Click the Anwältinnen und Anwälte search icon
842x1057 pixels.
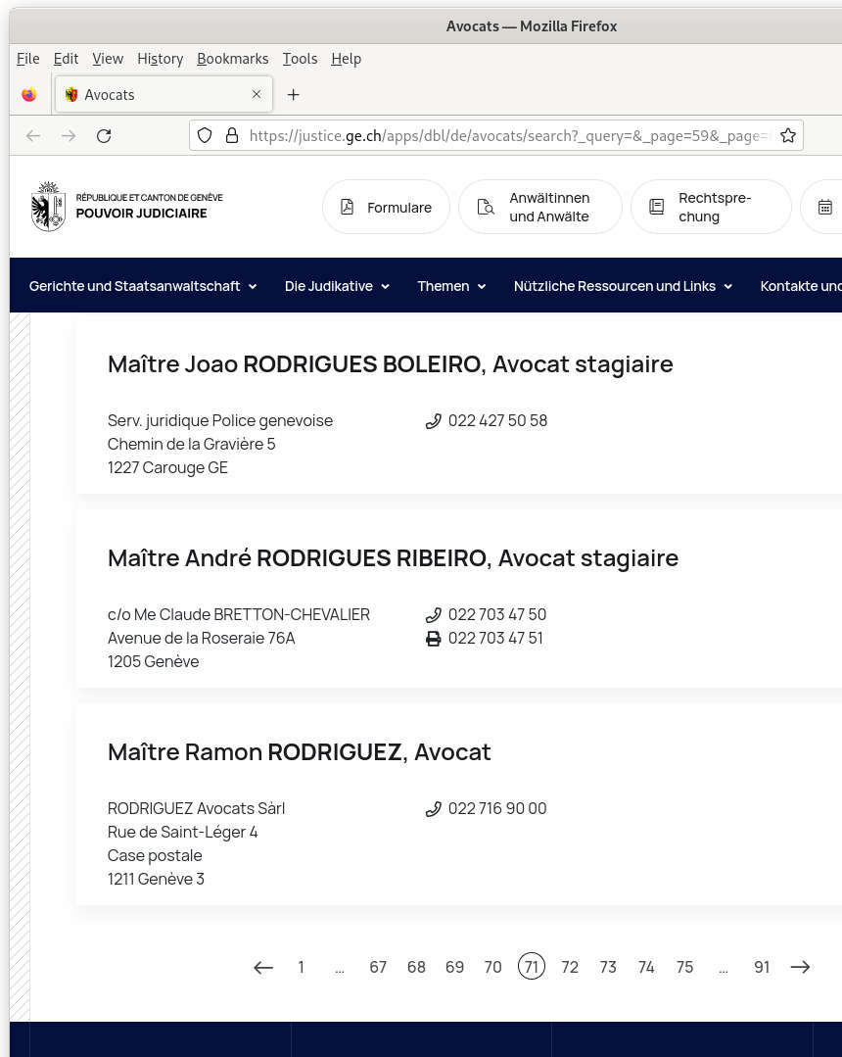pos(486,207)
